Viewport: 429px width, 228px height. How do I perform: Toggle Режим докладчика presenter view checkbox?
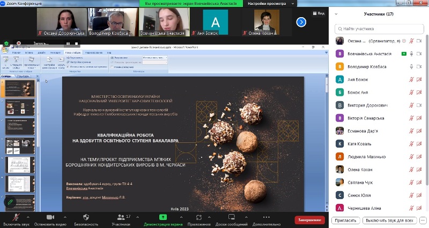pyautogui.click(x=112, y=66)
